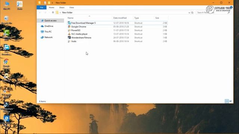Expand the address bar previous locations dropdown
239x134 pixels.
point(189,13)
